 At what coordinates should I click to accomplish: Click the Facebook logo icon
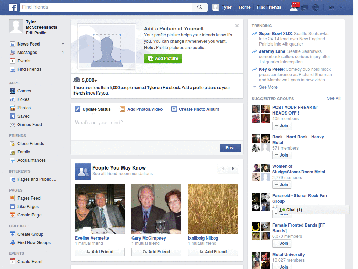(x=13, y=7)
